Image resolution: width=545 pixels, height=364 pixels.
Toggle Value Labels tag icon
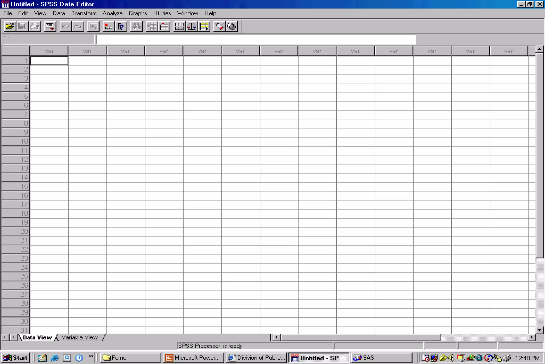[219, 26]
